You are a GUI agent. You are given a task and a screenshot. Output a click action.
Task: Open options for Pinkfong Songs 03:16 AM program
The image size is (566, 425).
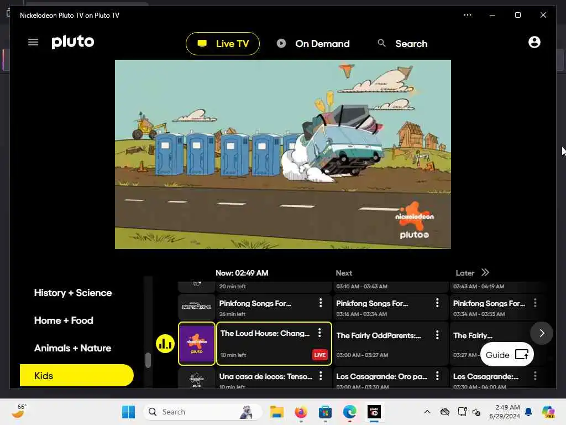[x=437, y=303]
